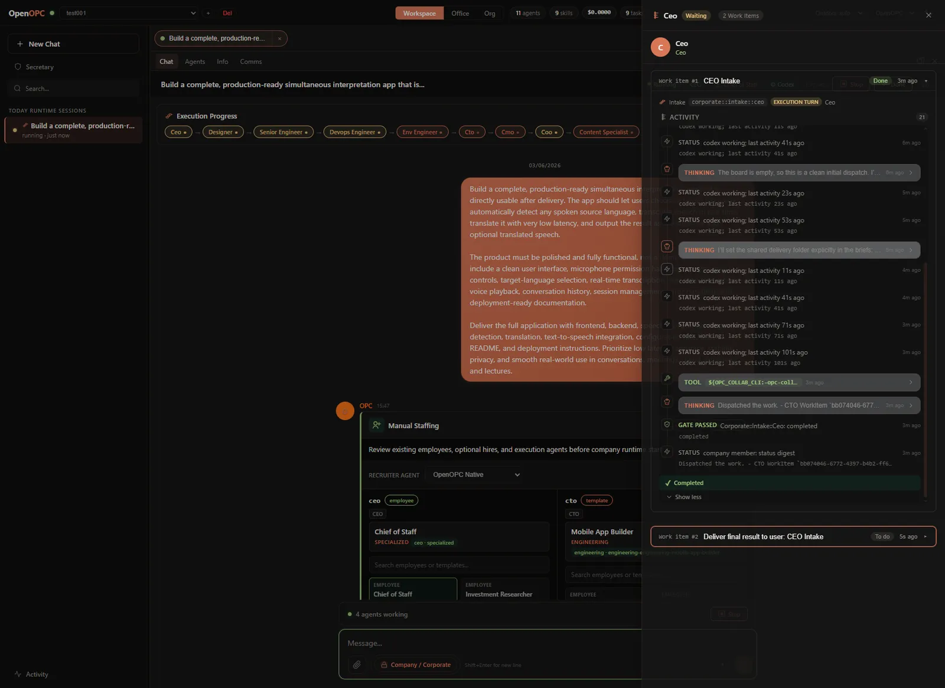945x688 pixels.
Task: Expand THINKING Dispatched the work row
Action: pyautogui.click(x=799, y=405)
